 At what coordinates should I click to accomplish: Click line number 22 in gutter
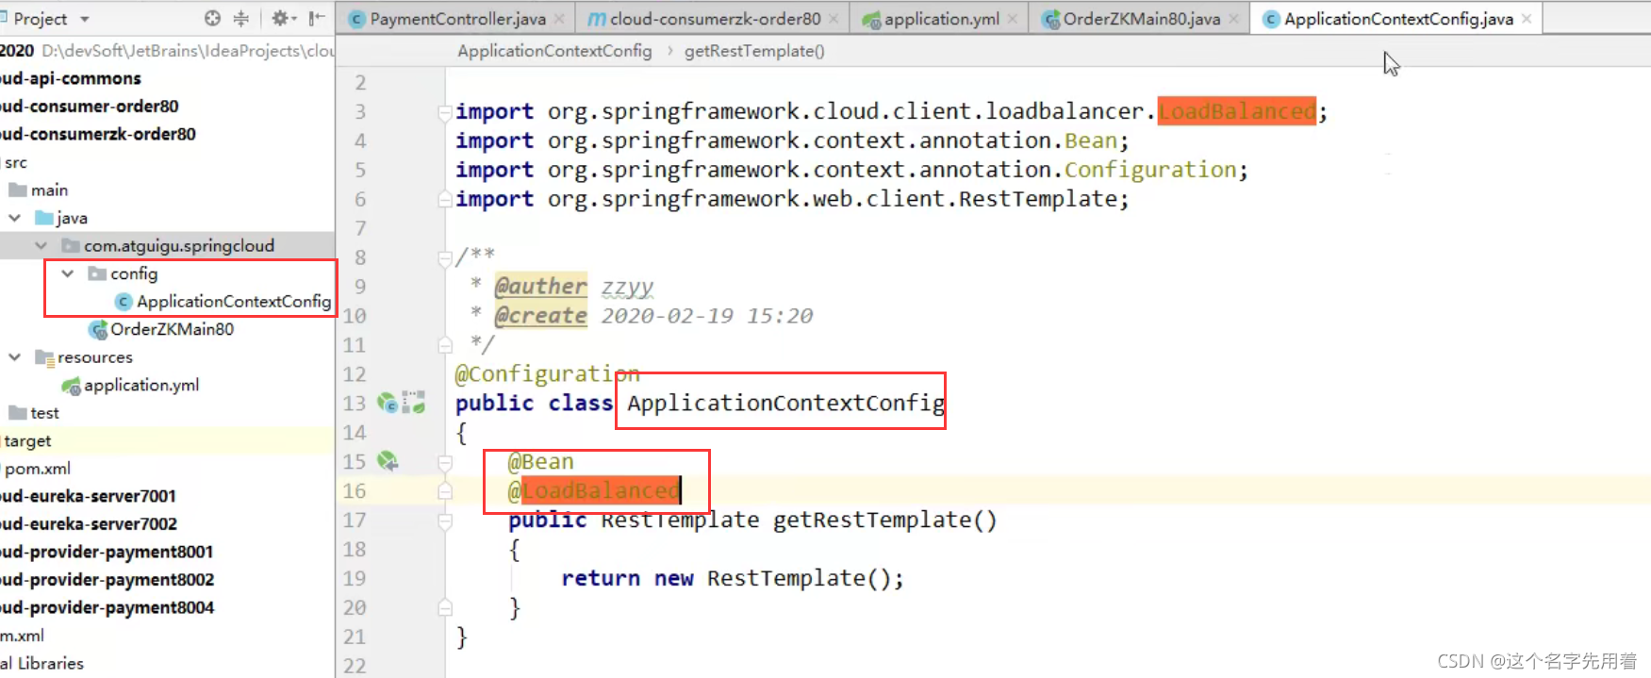pos(355,666)
